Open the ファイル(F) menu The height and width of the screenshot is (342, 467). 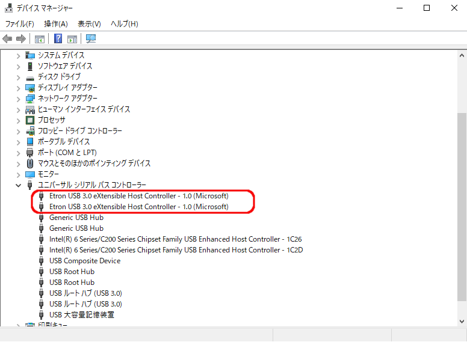coord(20,24)
